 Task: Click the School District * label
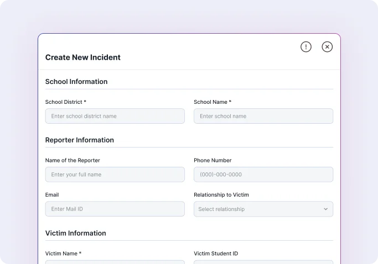click(x=65, y=102)
